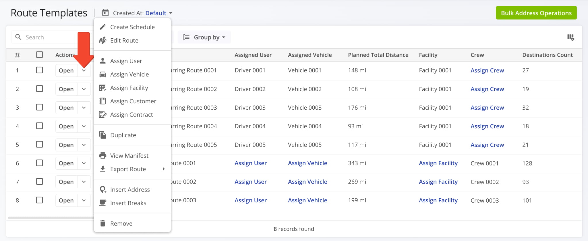Image resolution: width=588 pixels, height=241 pixels.
Task: Click Assign User link in row 8
Action: coord(251,200)
